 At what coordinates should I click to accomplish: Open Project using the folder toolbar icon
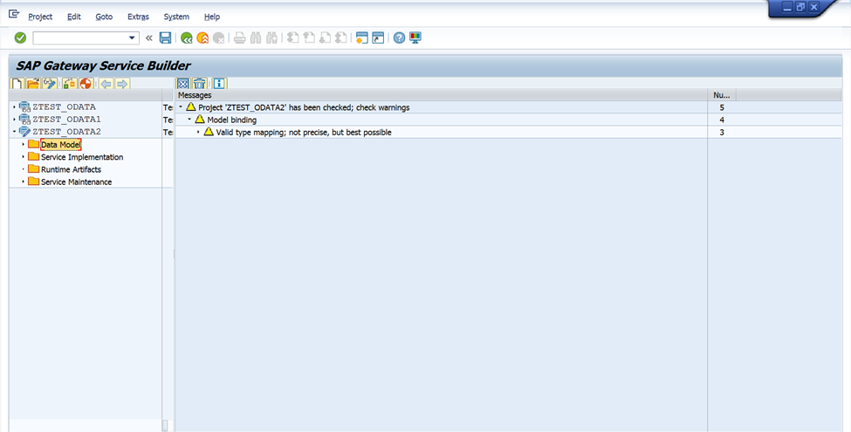[33, 84]
